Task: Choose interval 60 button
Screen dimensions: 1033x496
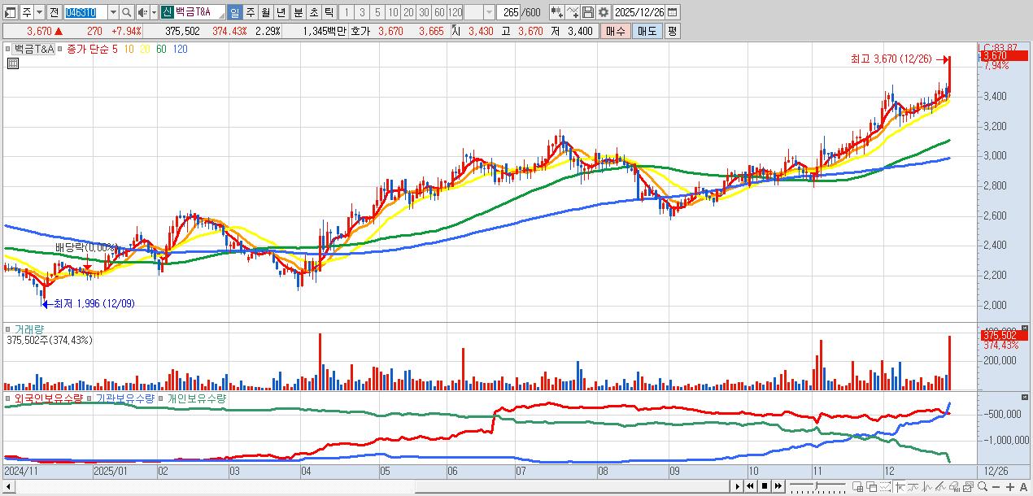Action: point(439,12)
